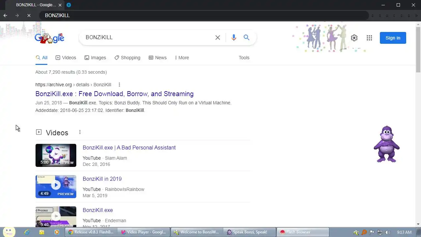The height and width of the screenshot is (237, 421).
Task: Play the Enderman 3:40 video thumbnail
Action: pyautogui.click(x=56, y=217)
